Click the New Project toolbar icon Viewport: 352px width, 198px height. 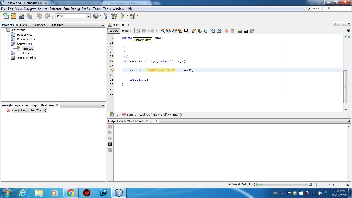[13, 16]
